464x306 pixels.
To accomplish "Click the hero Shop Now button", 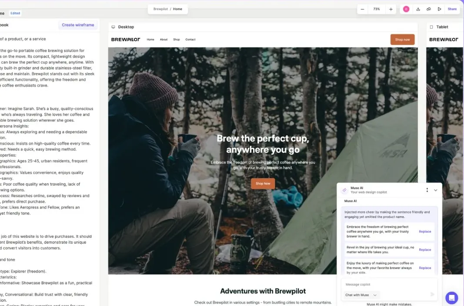I will [263, 184].
